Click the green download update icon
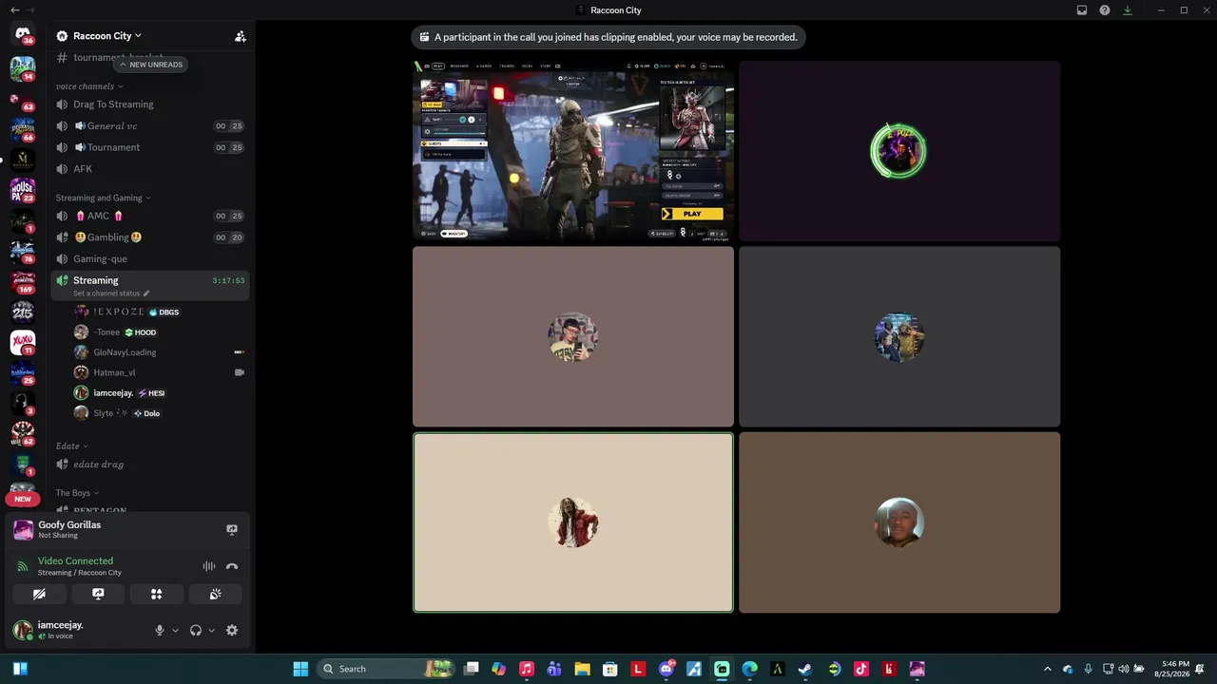This screenshot has width=1217, height=684. point(1128,10)
